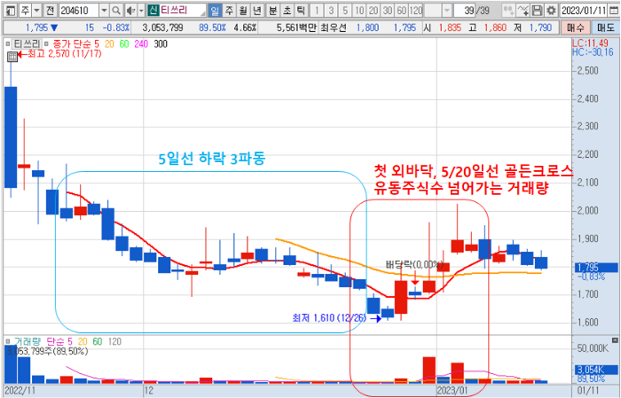The image size is (621, 398).
Task: Click the green 60 price moving average label
Action: click(x=124, y=44)
